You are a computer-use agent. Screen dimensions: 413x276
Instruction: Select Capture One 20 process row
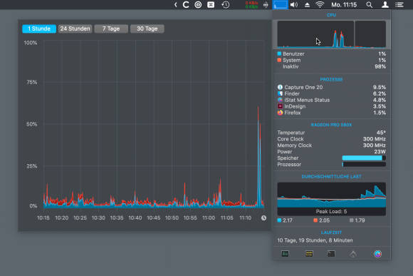tap(331, 87)
